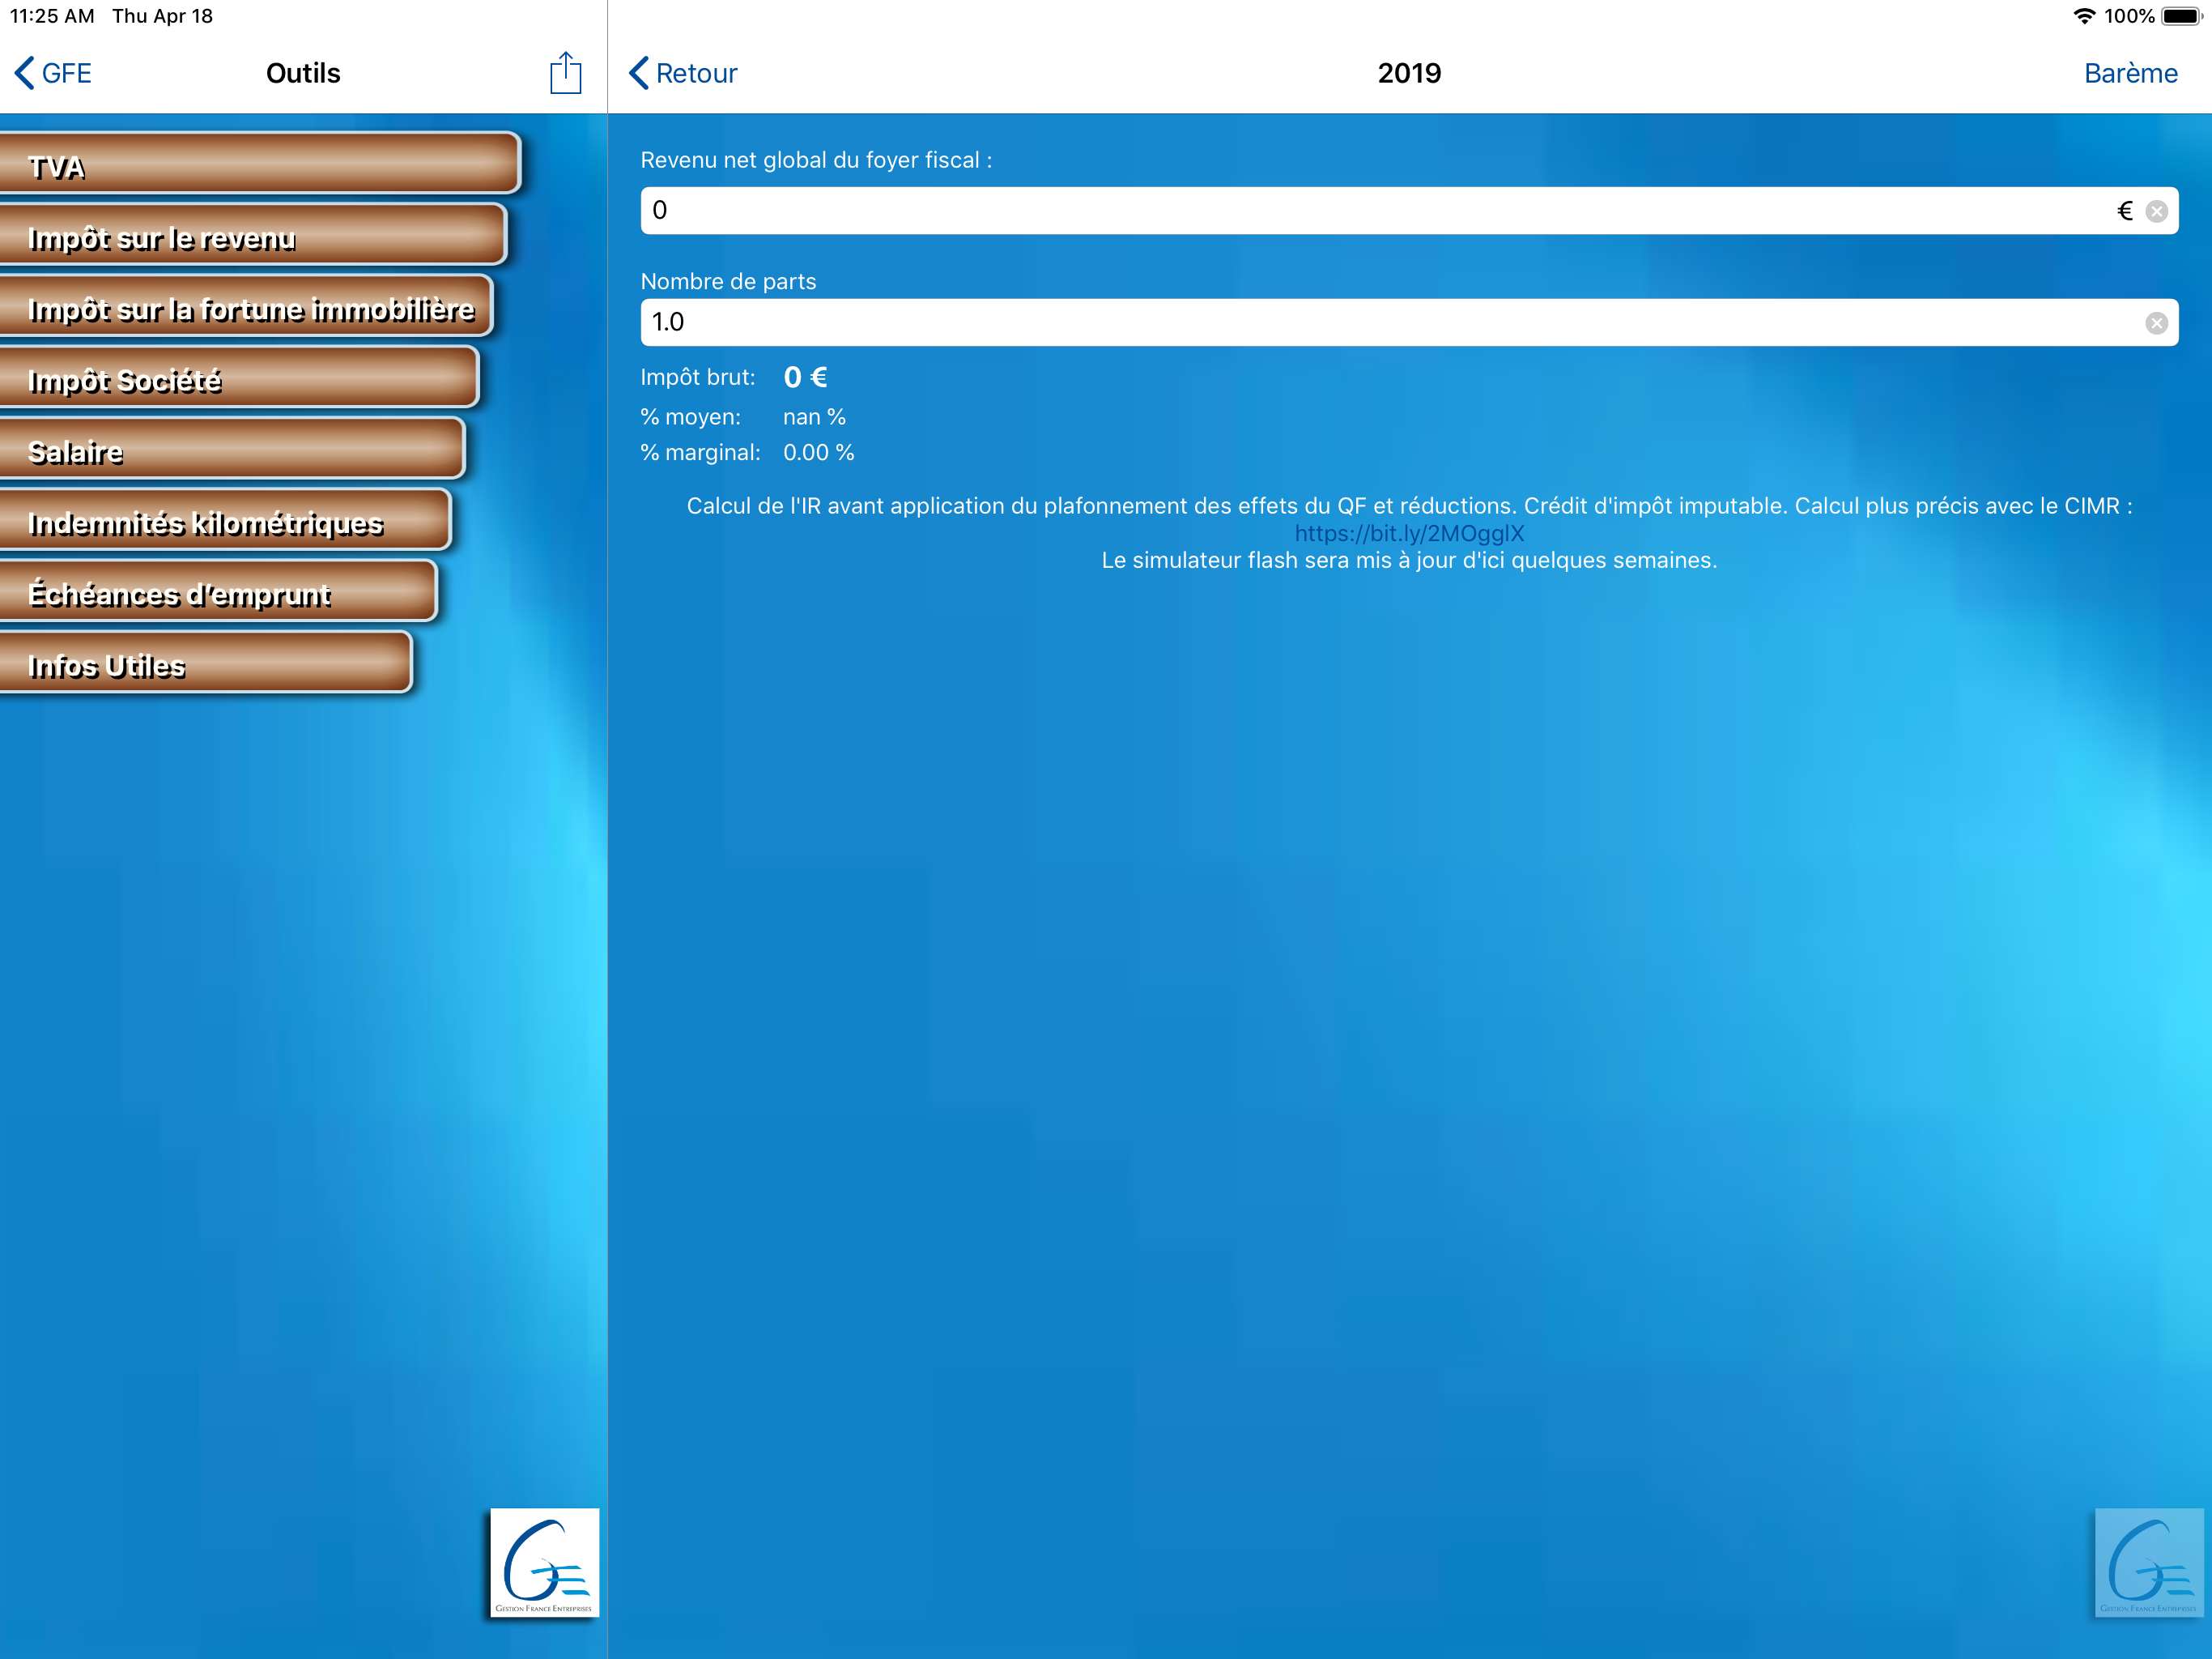Tap the GFE logo in the sidebar

pyautogui.click(x=545, y=1562)
